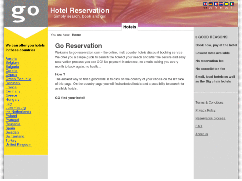
Task: Click the About us link
Action: coord(202,134)
